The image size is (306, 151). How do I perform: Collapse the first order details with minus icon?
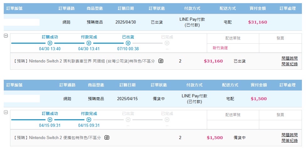click(6, 36)
